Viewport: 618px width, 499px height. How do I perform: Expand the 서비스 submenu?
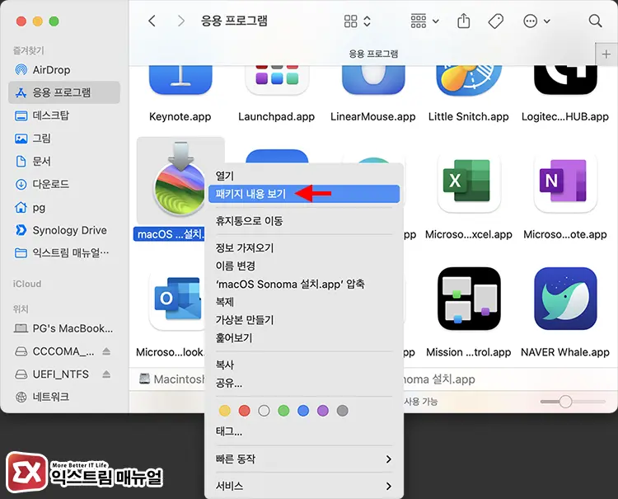click(304, 486)
